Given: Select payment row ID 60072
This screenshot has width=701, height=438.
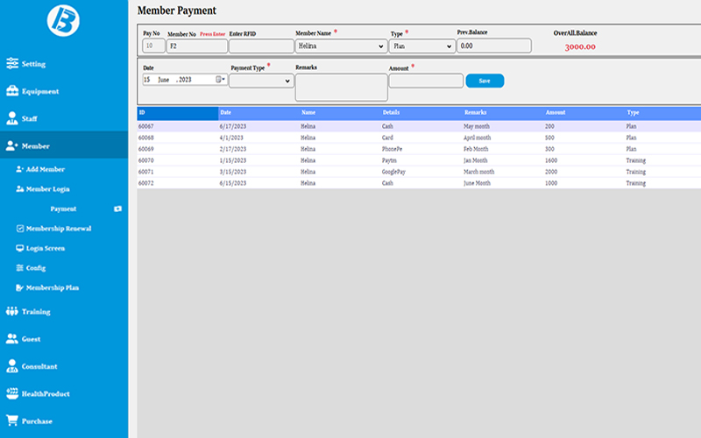Looking at the screenshot, I should pyautogui.click(x=419, y=183).
